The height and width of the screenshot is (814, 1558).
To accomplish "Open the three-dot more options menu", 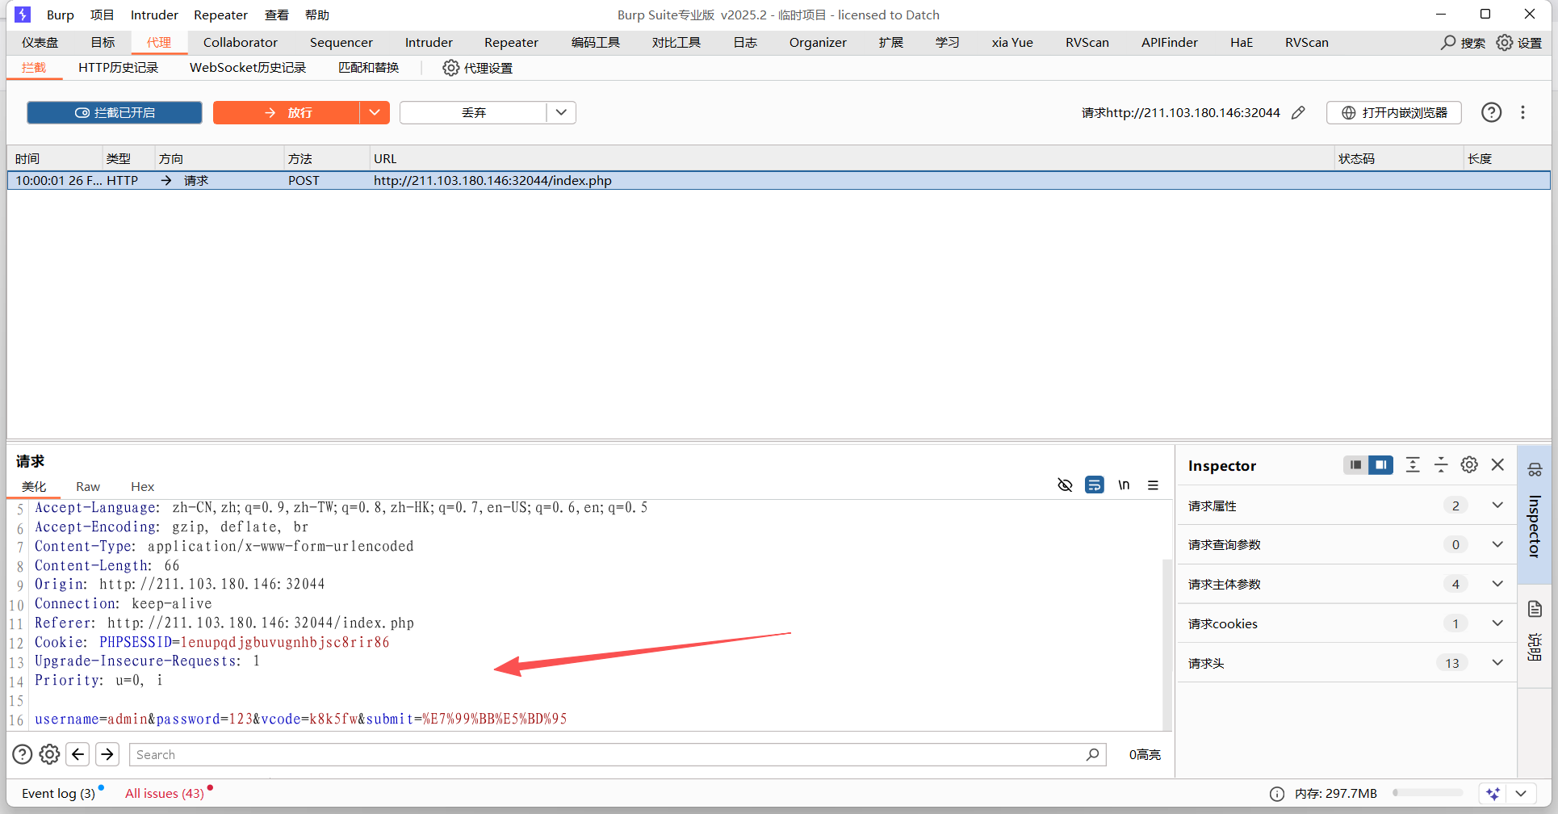I will click(1522, 113).
